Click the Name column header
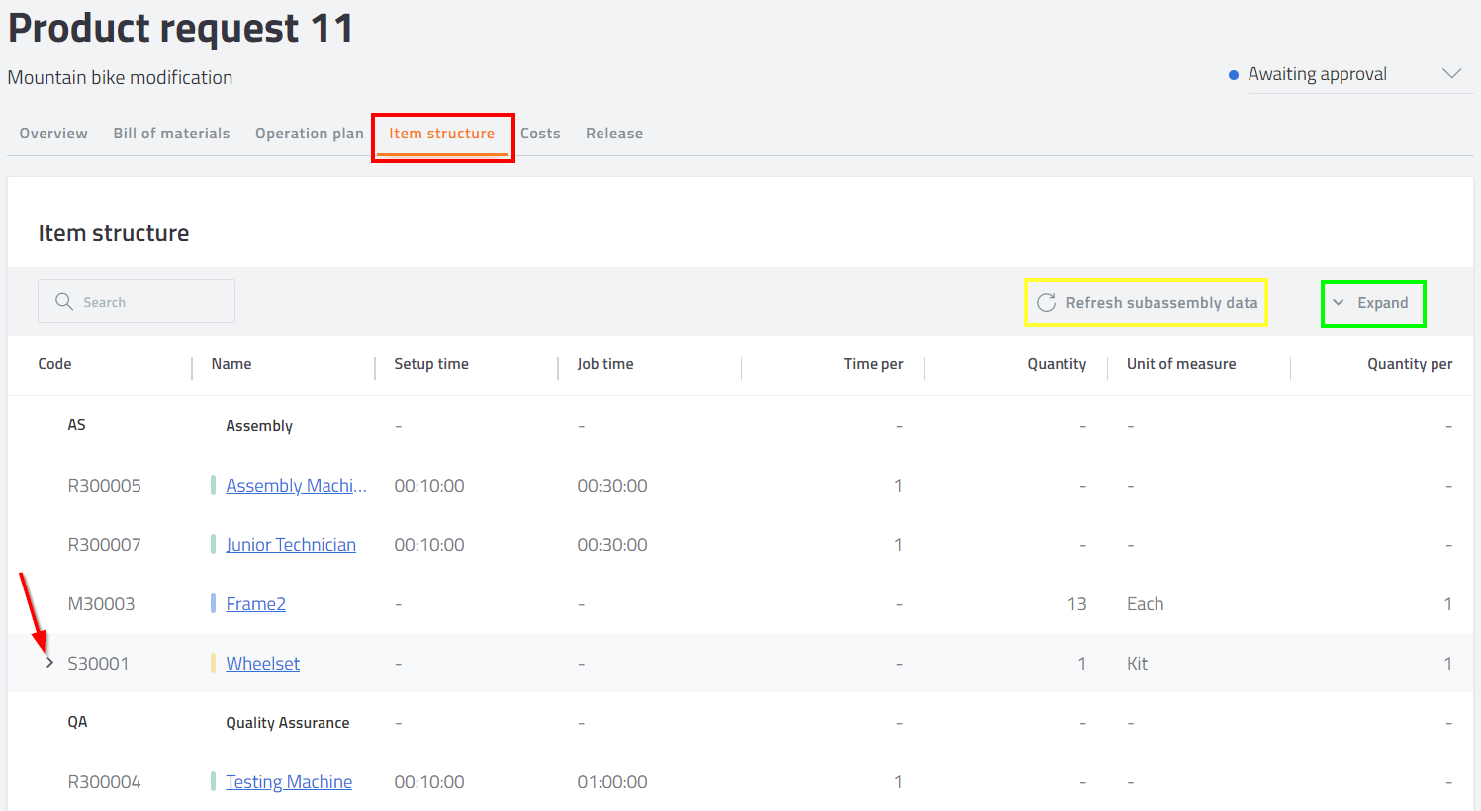Image resolution: width=1481 pixels, height=811 pixels. [231, 364]
